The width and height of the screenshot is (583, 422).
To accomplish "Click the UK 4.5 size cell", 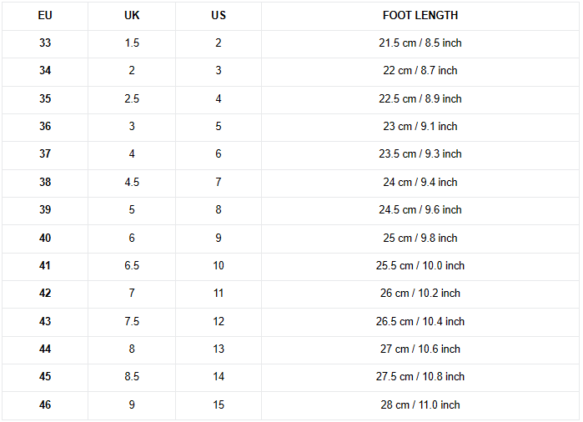I will (132, 182).
